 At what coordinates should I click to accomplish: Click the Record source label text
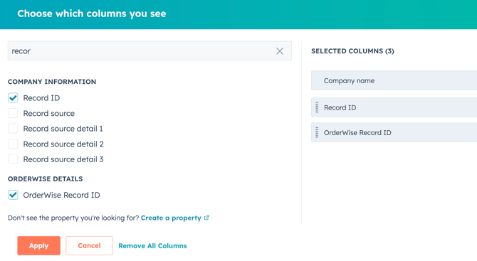48,113
